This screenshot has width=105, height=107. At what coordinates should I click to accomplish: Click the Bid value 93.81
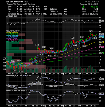click(x=31, y=12)
